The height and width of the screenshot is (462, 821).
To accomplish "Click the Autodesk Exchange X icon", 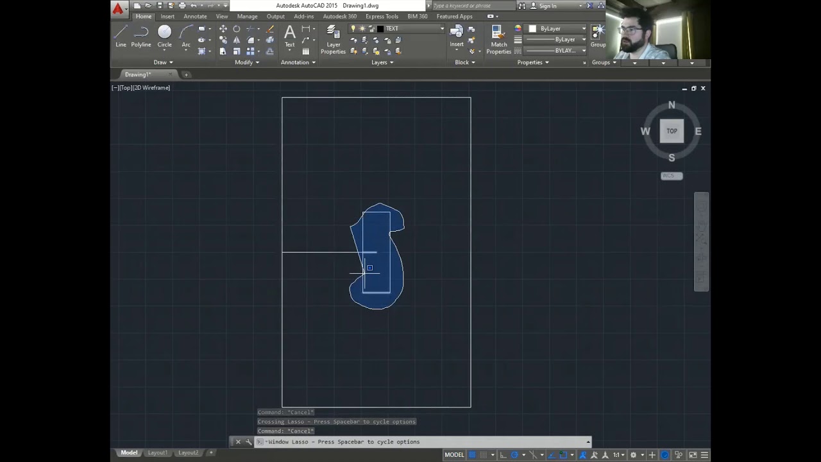I will pos(590,6).
